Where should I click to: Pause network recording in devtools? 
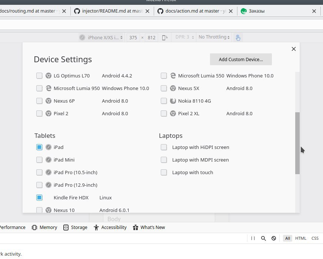tap(253, 238)
